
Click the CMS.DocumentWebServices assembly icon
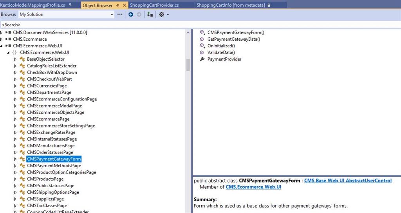click(x=8, y=32)
